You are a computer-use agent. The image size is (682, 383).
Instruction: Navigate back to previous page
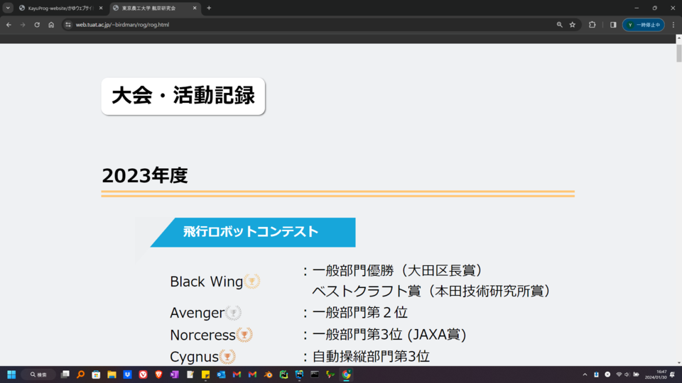click(x=9, y=25)
